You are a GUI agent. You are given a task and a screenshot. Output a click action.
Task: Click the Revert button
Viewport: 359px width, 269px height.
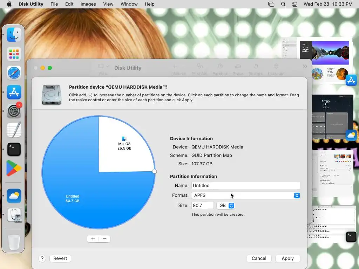click(60, 258)
